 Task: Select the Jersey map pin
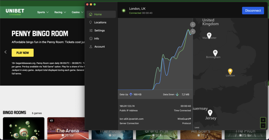(210, 113)
